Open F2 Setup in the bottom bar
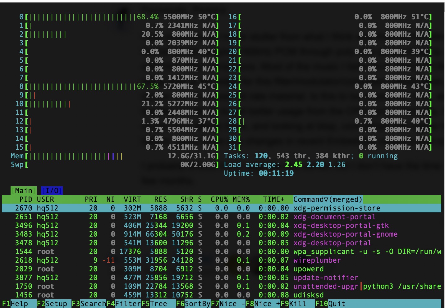This screenshot has height=308, width=445. coord(52,304)
